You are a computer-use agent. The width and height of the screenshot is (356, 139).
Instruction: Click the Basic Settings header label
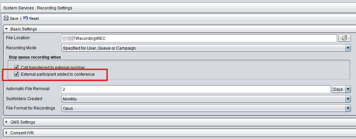(24, 29)
